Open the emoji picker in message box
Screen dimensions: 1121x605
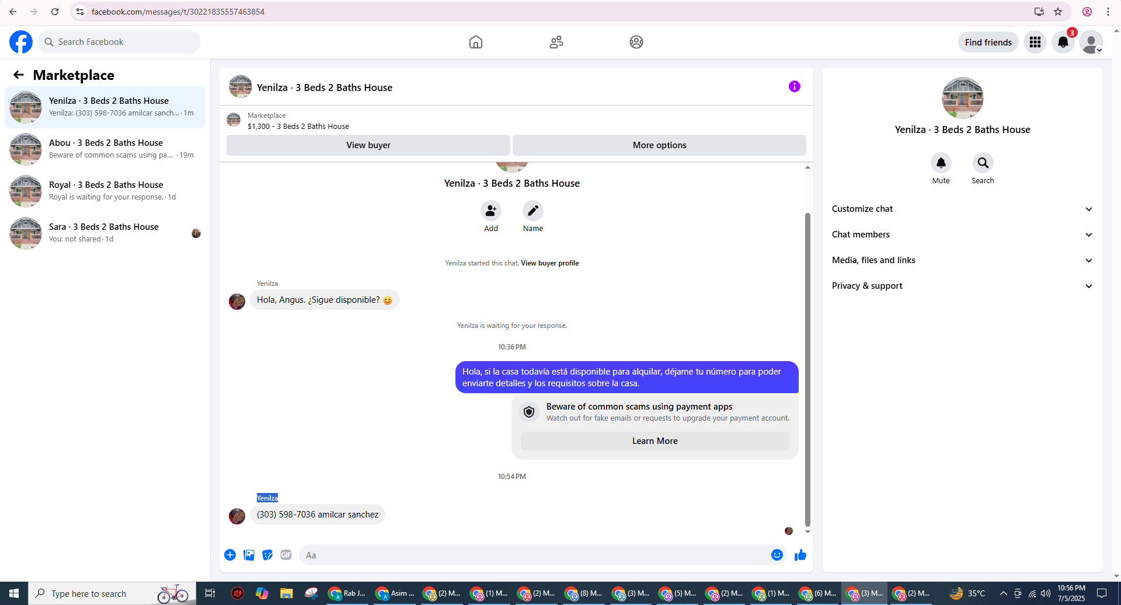(777, 555)
